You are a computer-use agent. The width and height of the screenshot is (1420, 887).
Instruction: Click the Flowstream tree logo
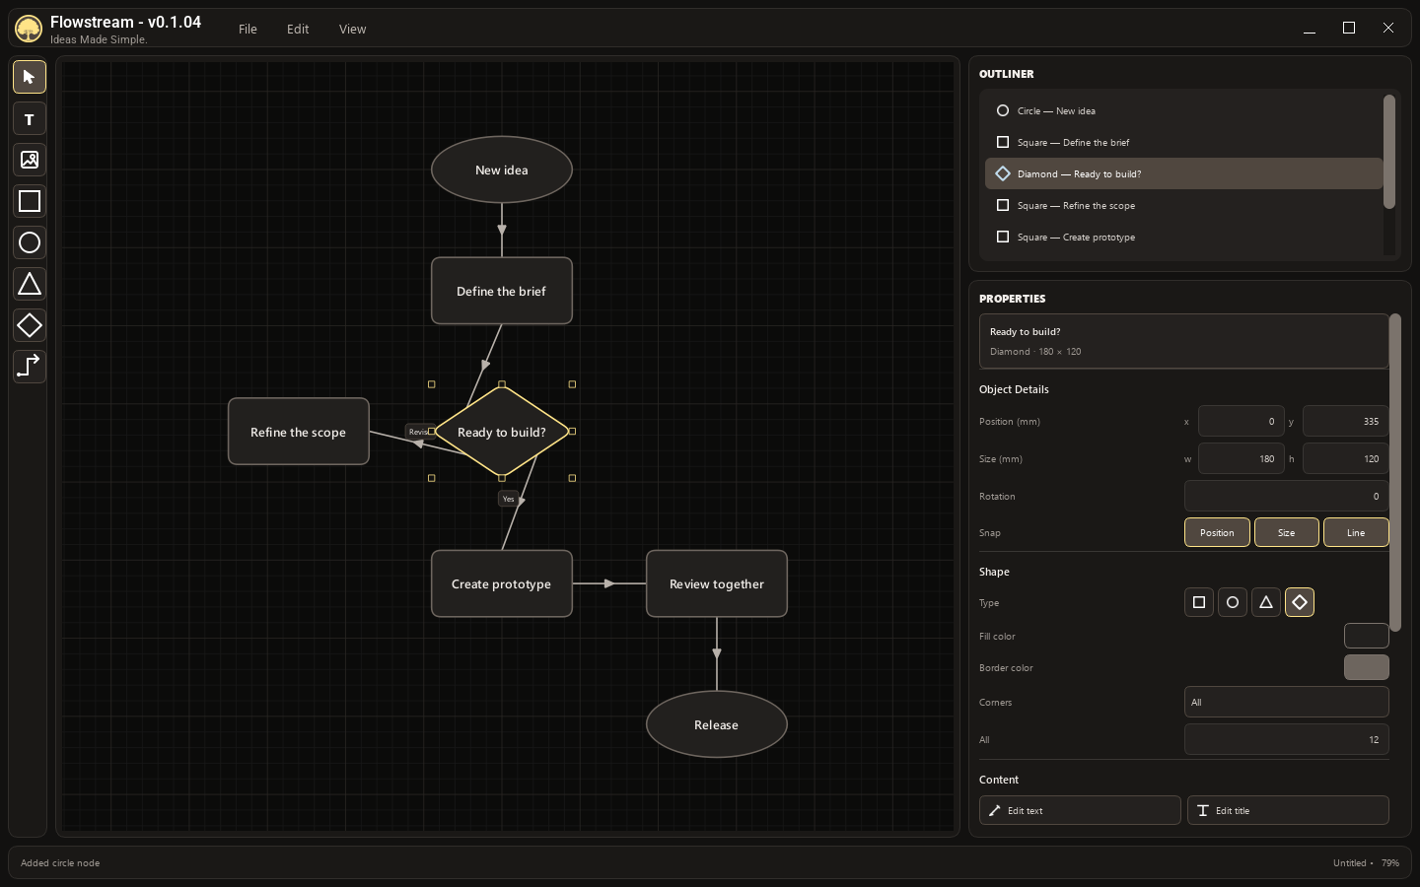tap(29, 30)
